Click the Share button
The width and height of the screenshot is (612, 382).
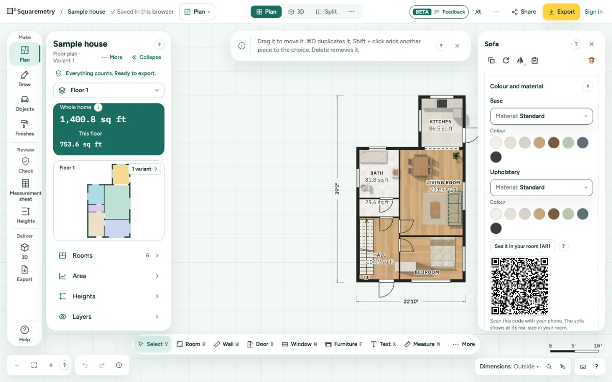pyautogui.click(x=524, y=12)
